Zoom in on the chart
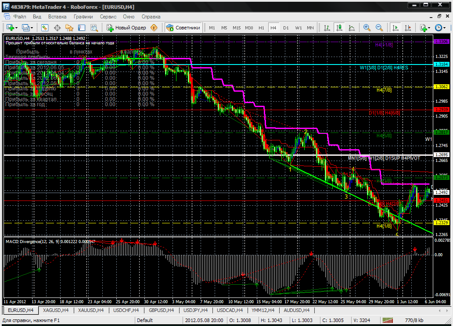This screenshot has width=453, height=326. point(367,28)
